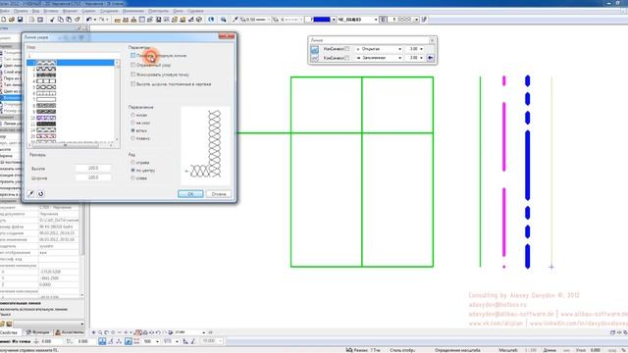Select the second radio option under Пересечение
The image size is (628, 353).
[133, 123]
